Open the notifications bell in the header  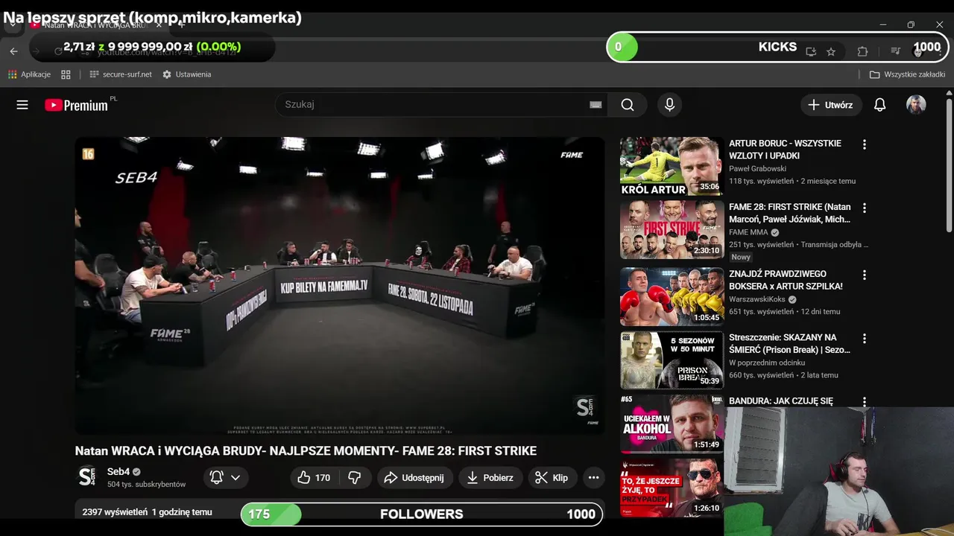click(x=879, y=105)
